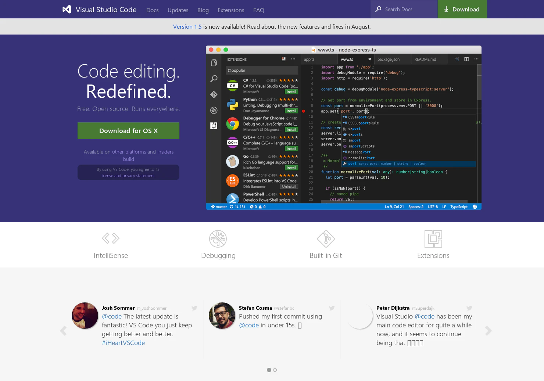Click the Extensions icon in activity bar
Viewport: 544px width, 381px height.
(214, 126)
